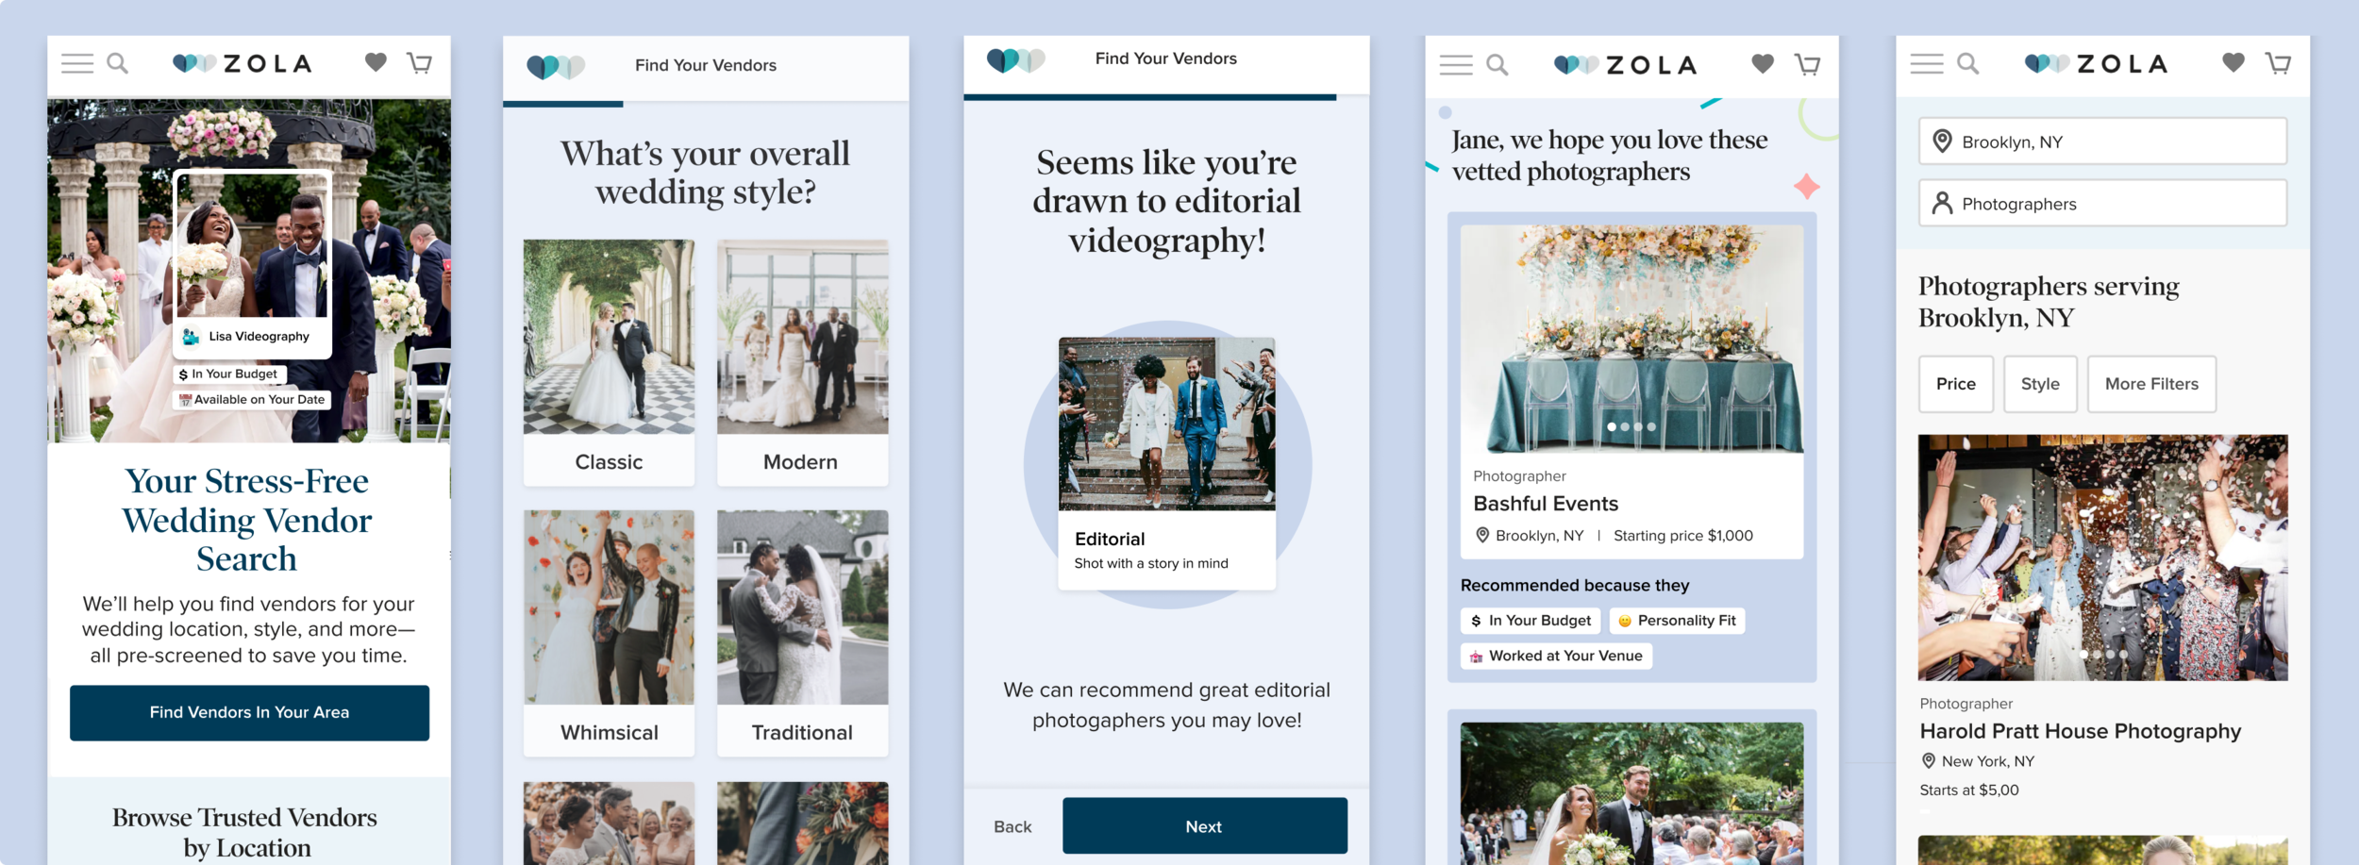Click 'Find Your Vendors' title on style screen

coord(706,65)
